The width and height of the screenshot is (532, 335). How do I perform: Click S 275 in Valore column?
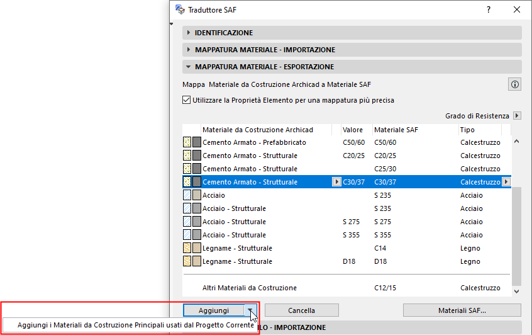tap(351, 222)
